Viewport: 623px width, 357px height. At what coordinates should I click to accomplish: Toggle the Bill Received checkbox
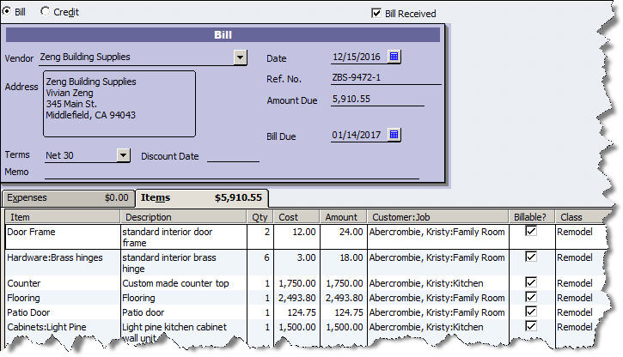(376, 14)
